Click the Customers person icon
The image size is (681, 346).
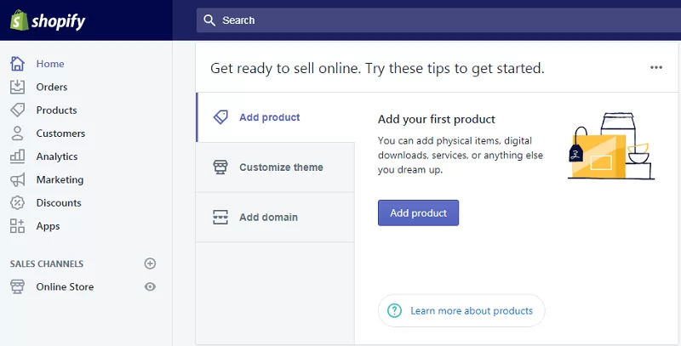click(17, 133)
